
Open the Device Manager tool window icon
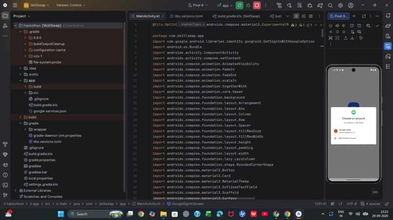[388, 36]
